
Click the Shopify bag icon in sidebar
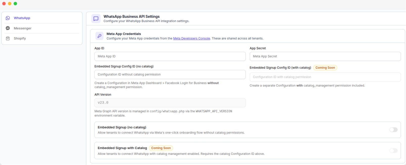(8, 38)
